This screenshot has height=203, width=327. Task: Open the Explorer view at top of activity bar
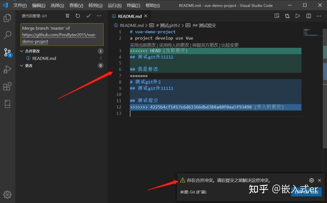[x=8, y=18]
